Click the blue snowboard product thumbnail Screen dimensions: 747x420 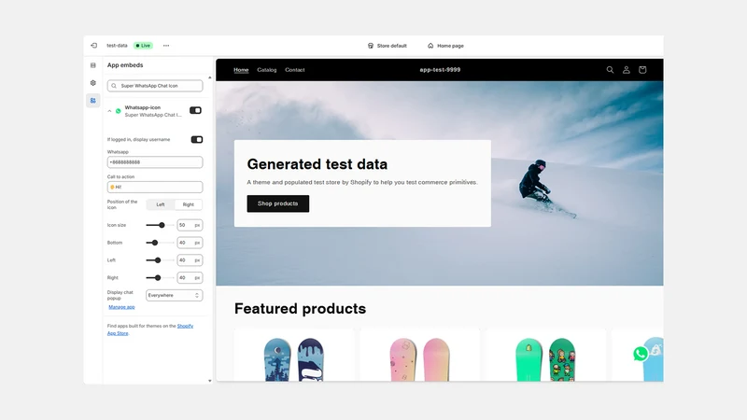(x=294, y=359)
